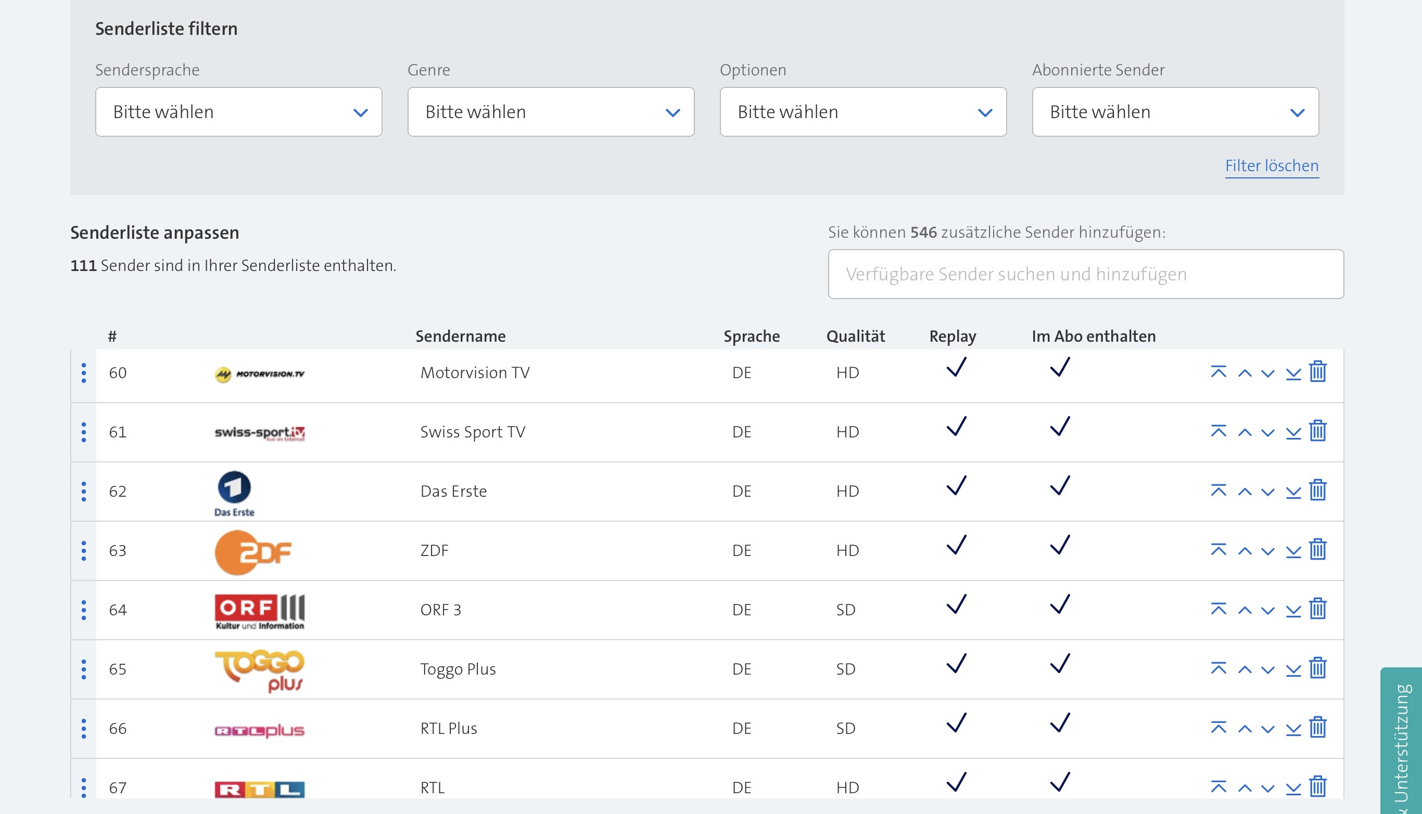Click the ZDF channel logo

click(253, 551)
